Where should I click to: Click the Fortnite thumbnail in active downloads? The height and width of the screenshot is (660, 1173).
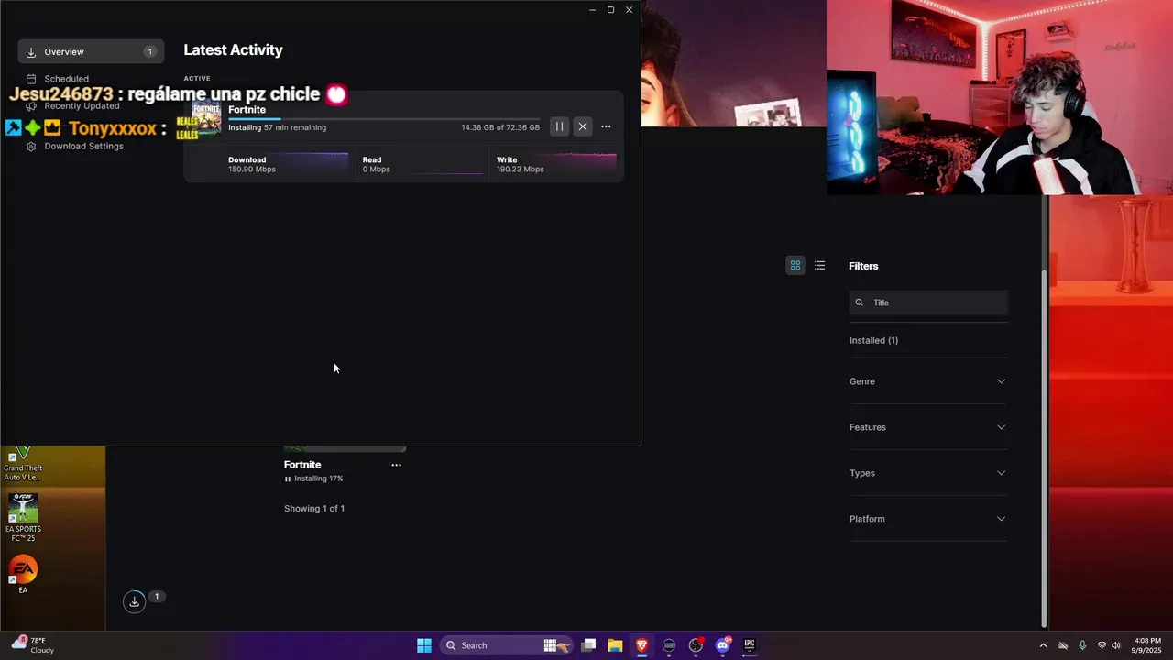206,118
